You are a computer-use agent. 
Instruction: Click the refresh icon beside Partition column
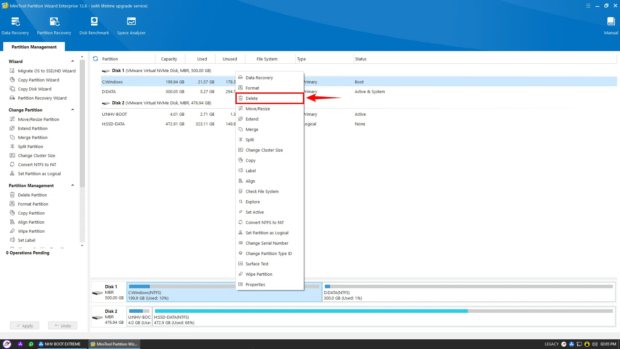95,59
